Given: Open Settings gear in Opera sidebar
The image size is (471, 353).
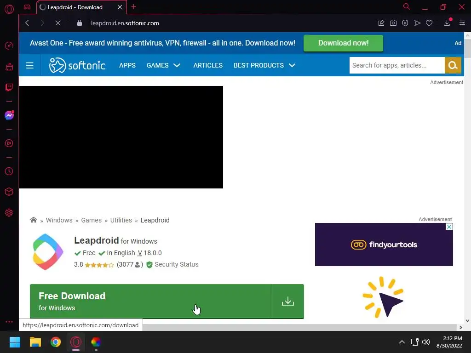Looking at the screenshot, I should coord(9,212).
